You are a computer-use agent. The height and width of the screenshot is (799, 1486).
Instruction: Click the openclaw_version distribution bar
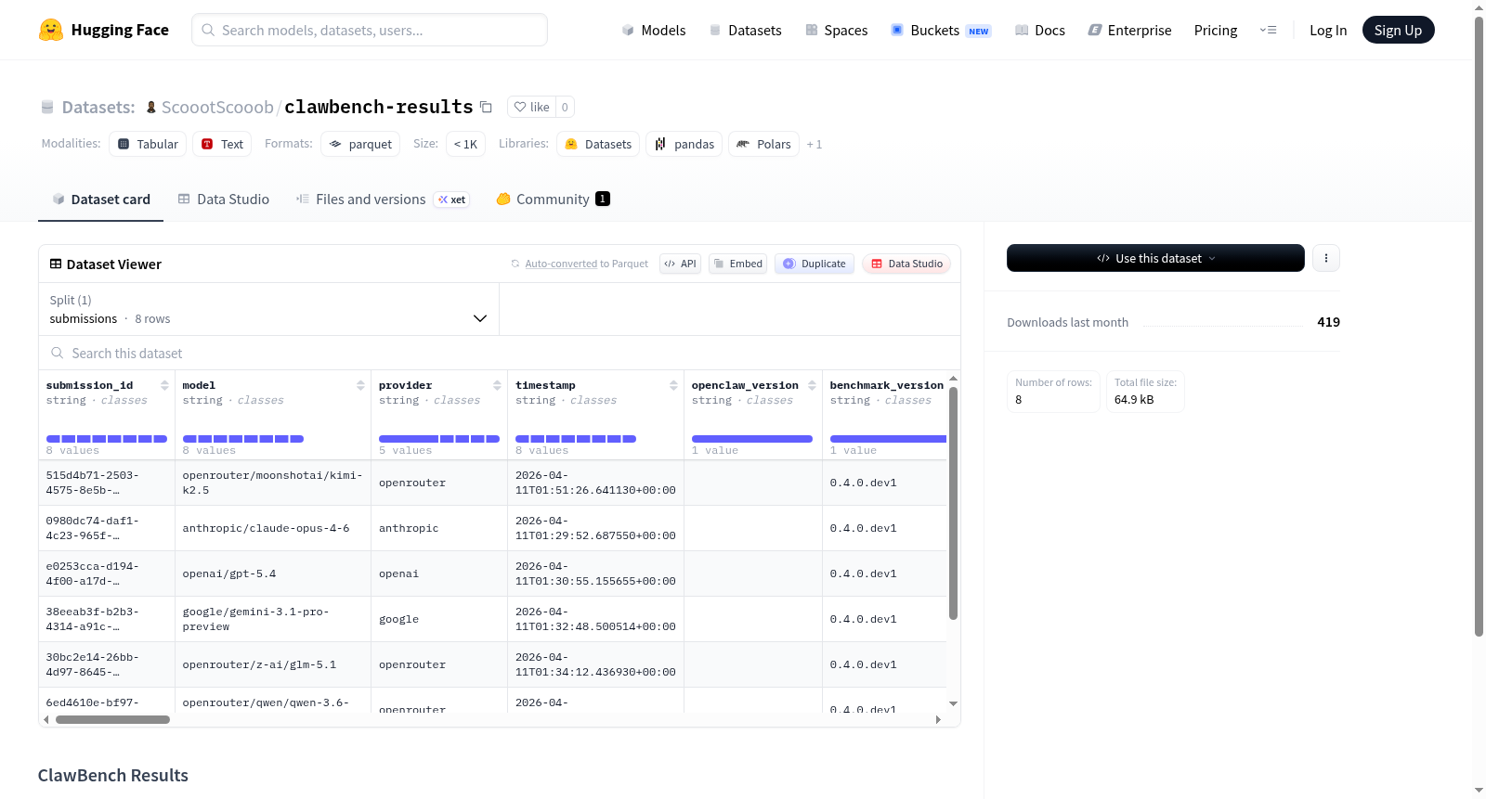pos(752,439)
